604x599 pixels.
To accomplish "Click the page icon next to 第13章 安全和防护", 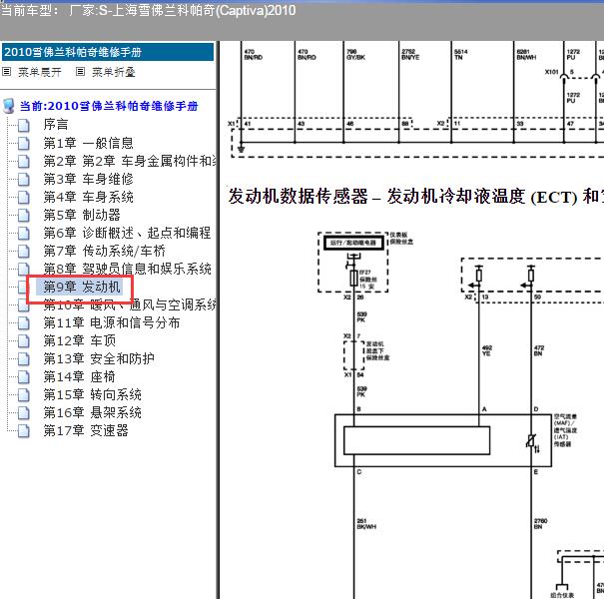I will click(24, 359).
